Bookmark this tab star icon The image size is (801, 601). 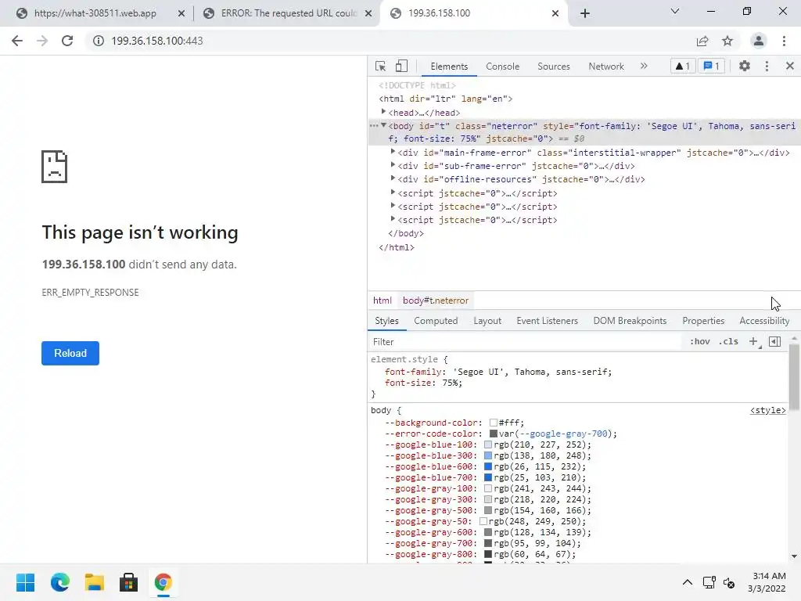tap(727, 41)
